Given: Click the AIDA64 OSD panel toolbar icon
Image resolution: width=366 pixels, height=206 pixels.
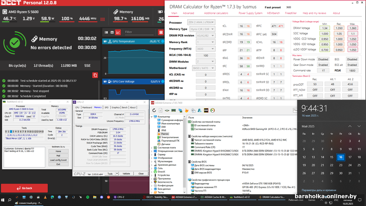Looking at the screenshot, I should (206, 110).
